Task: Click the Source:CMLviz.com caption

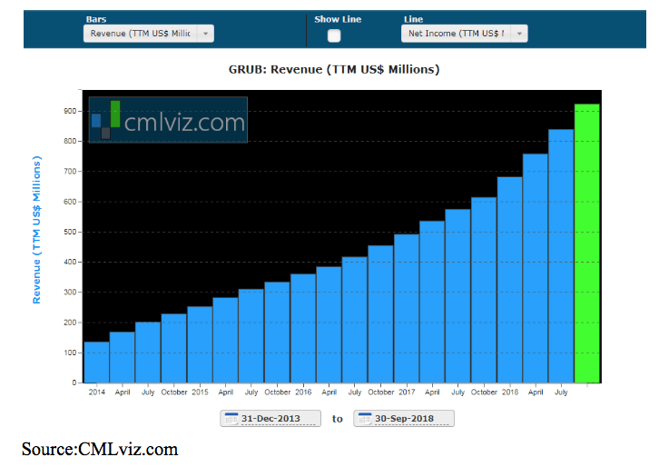Action: pyautogui.click(x=100, y=450)
